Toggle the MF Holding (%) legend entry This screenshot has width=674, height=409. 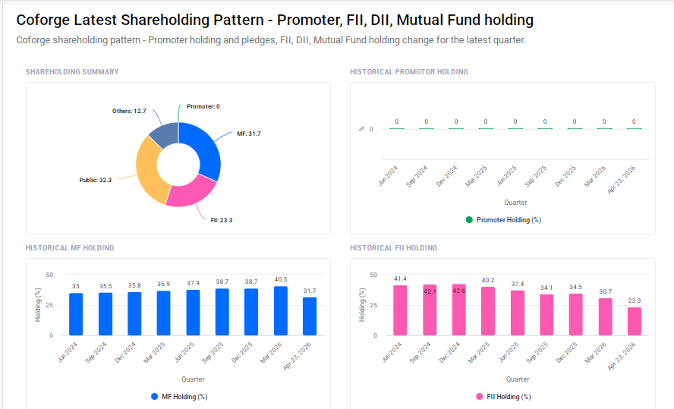click(179, 397)
